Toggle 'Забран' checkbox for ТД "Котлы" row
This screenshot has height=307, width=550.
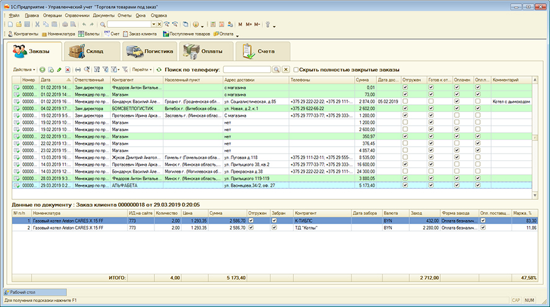pyautogui.click(x=274, y=228)
